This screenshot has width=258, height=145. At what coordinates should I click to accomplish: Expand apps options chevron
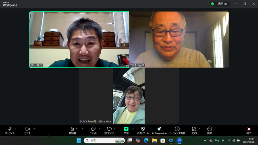pos(199,129)
